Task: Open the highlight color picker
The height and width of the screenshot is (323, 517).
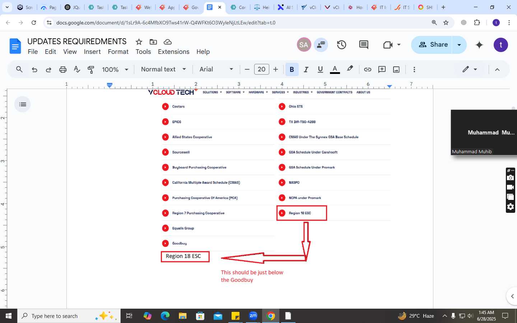Action: (350, 69)
